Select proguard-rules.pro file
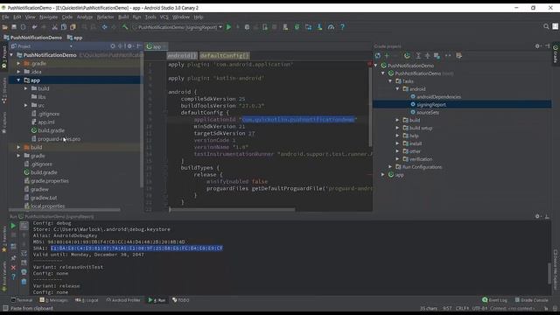 pos(59,139)
